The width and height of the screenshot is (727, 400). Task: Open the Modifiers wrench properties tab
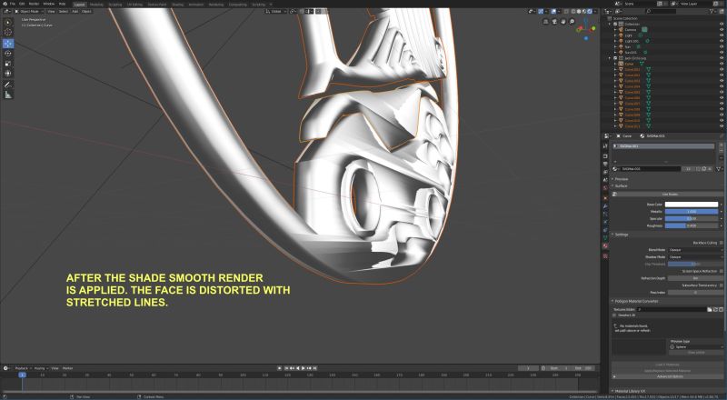click(x=605, y=206)
